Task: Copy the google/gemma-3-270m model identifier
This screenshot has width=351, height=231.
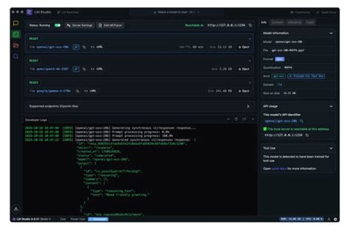Action: (x=78, y=91)
